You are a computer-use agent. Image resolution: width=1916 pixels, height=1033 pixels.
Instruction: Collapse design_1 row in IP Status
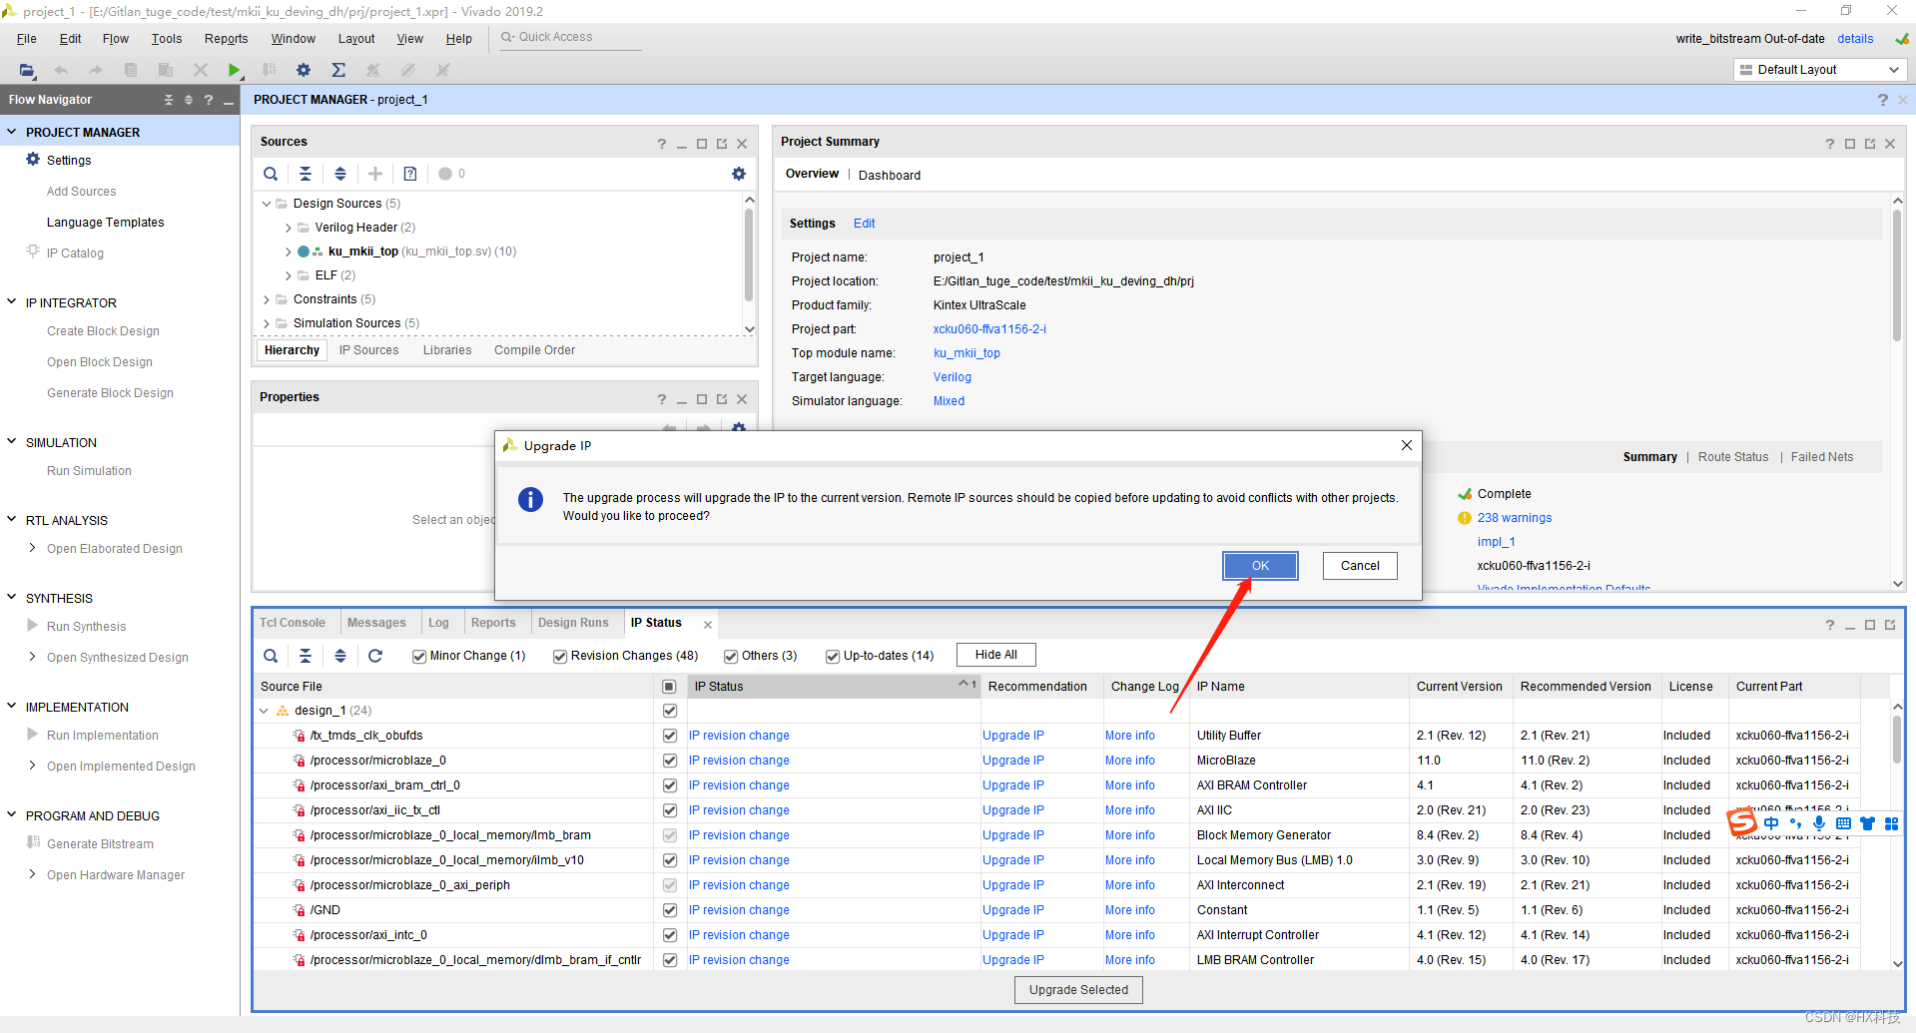click(x=265, y=711)
